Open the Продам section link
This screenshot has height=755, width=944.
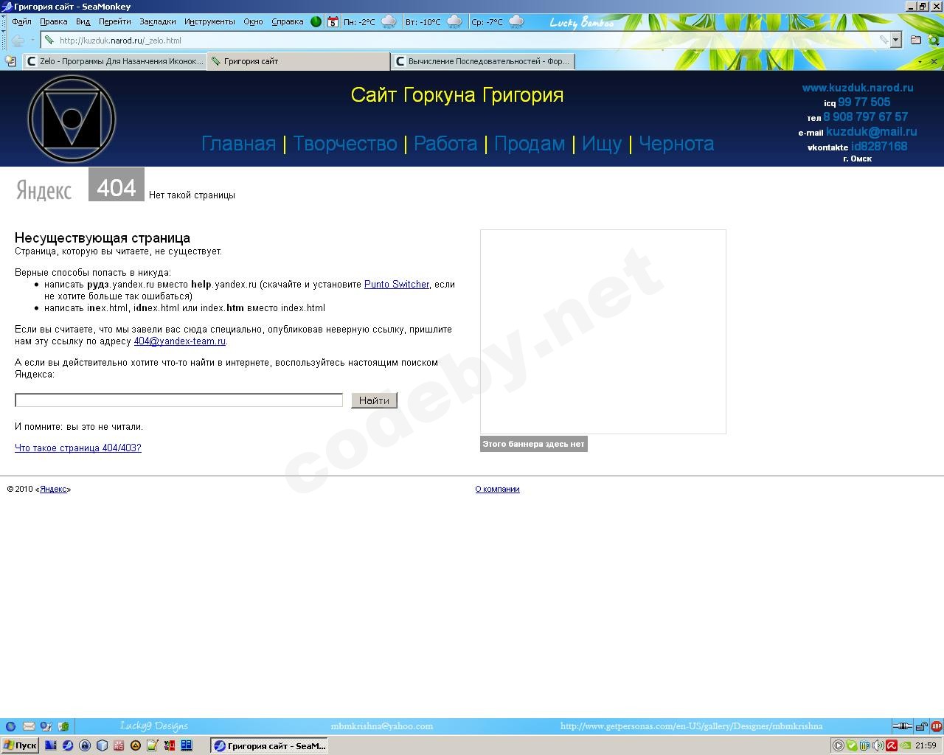[530, 144]
